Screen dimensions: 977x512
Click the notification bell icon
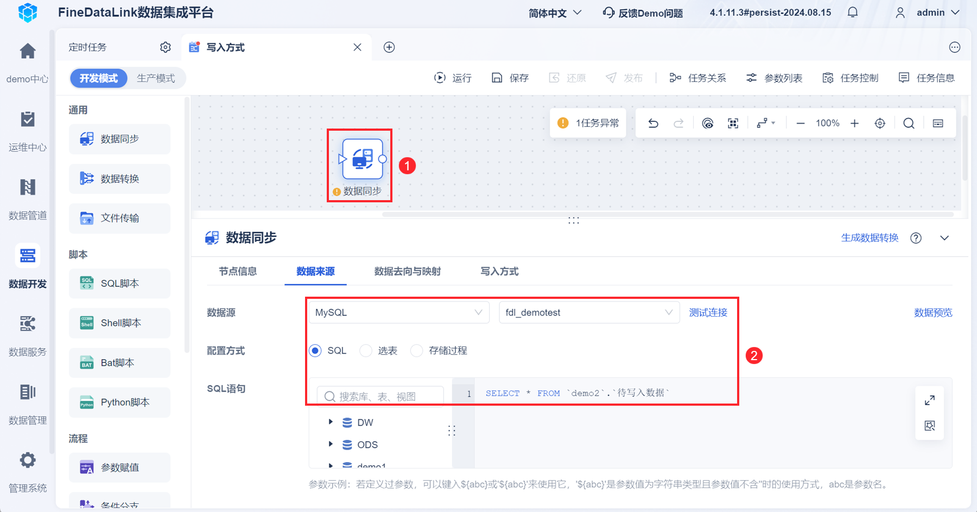853,12
